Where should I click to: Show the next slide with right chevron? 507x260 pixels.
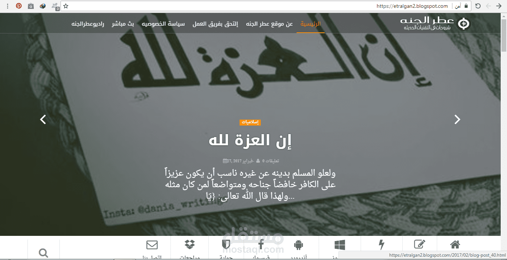(x=457, y=119)
